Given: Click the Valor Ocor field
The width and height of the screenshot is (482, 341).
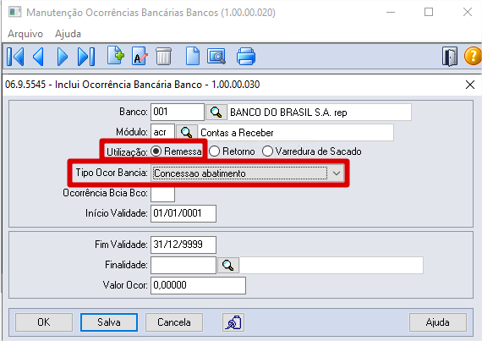Looking at the screenshot, I should coord(198,285).
